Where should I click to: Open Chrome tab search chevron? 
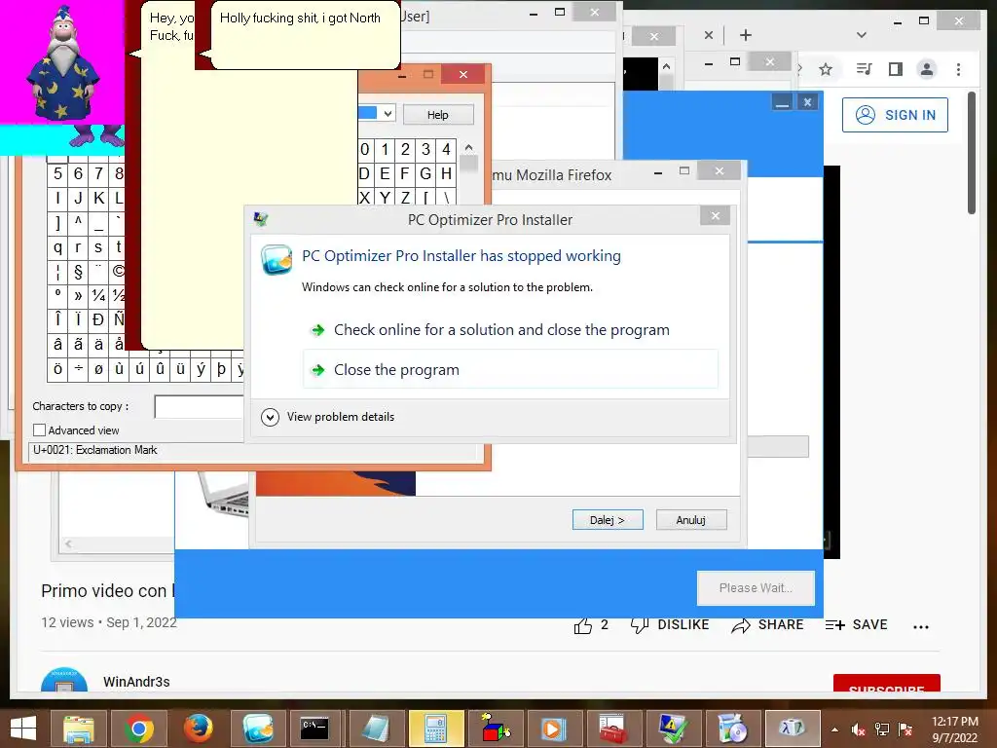click(862, 35)
